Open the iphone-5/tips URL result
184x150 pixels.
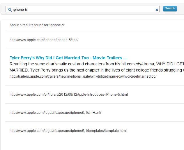point(44,40)
